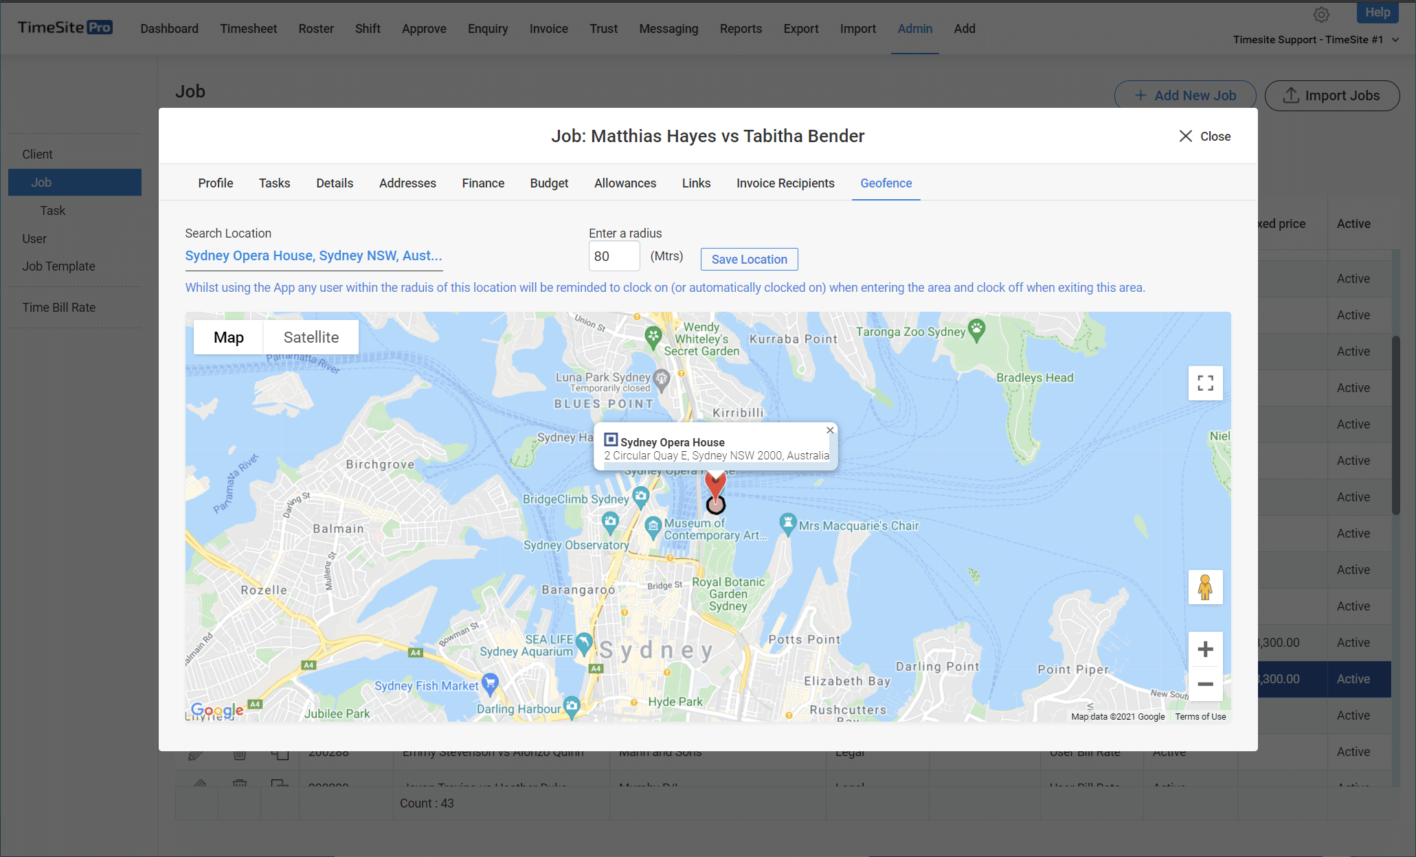Image resolution: width=1416 pixels, height=857 pixels.
Task: Click the TimeSite Pro logo
Action: tap(65, 27)
